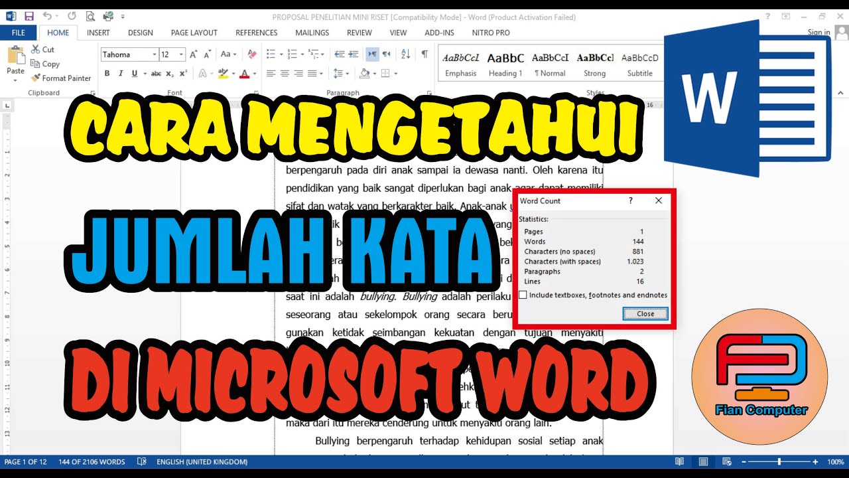Screen dimensions: 849x478
Task: Open the Numbering list dropdown arrow
Action: (x=303, y=54)
